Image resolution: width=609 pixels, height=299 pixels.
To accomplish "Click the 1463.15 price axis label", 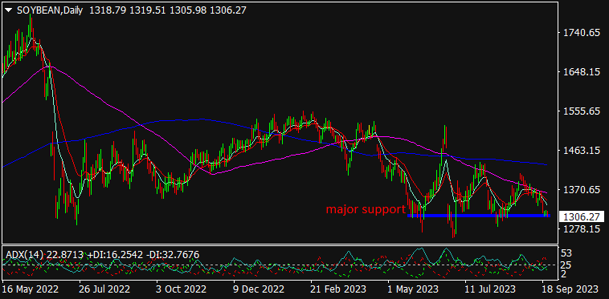I will [x=581, y=150].
